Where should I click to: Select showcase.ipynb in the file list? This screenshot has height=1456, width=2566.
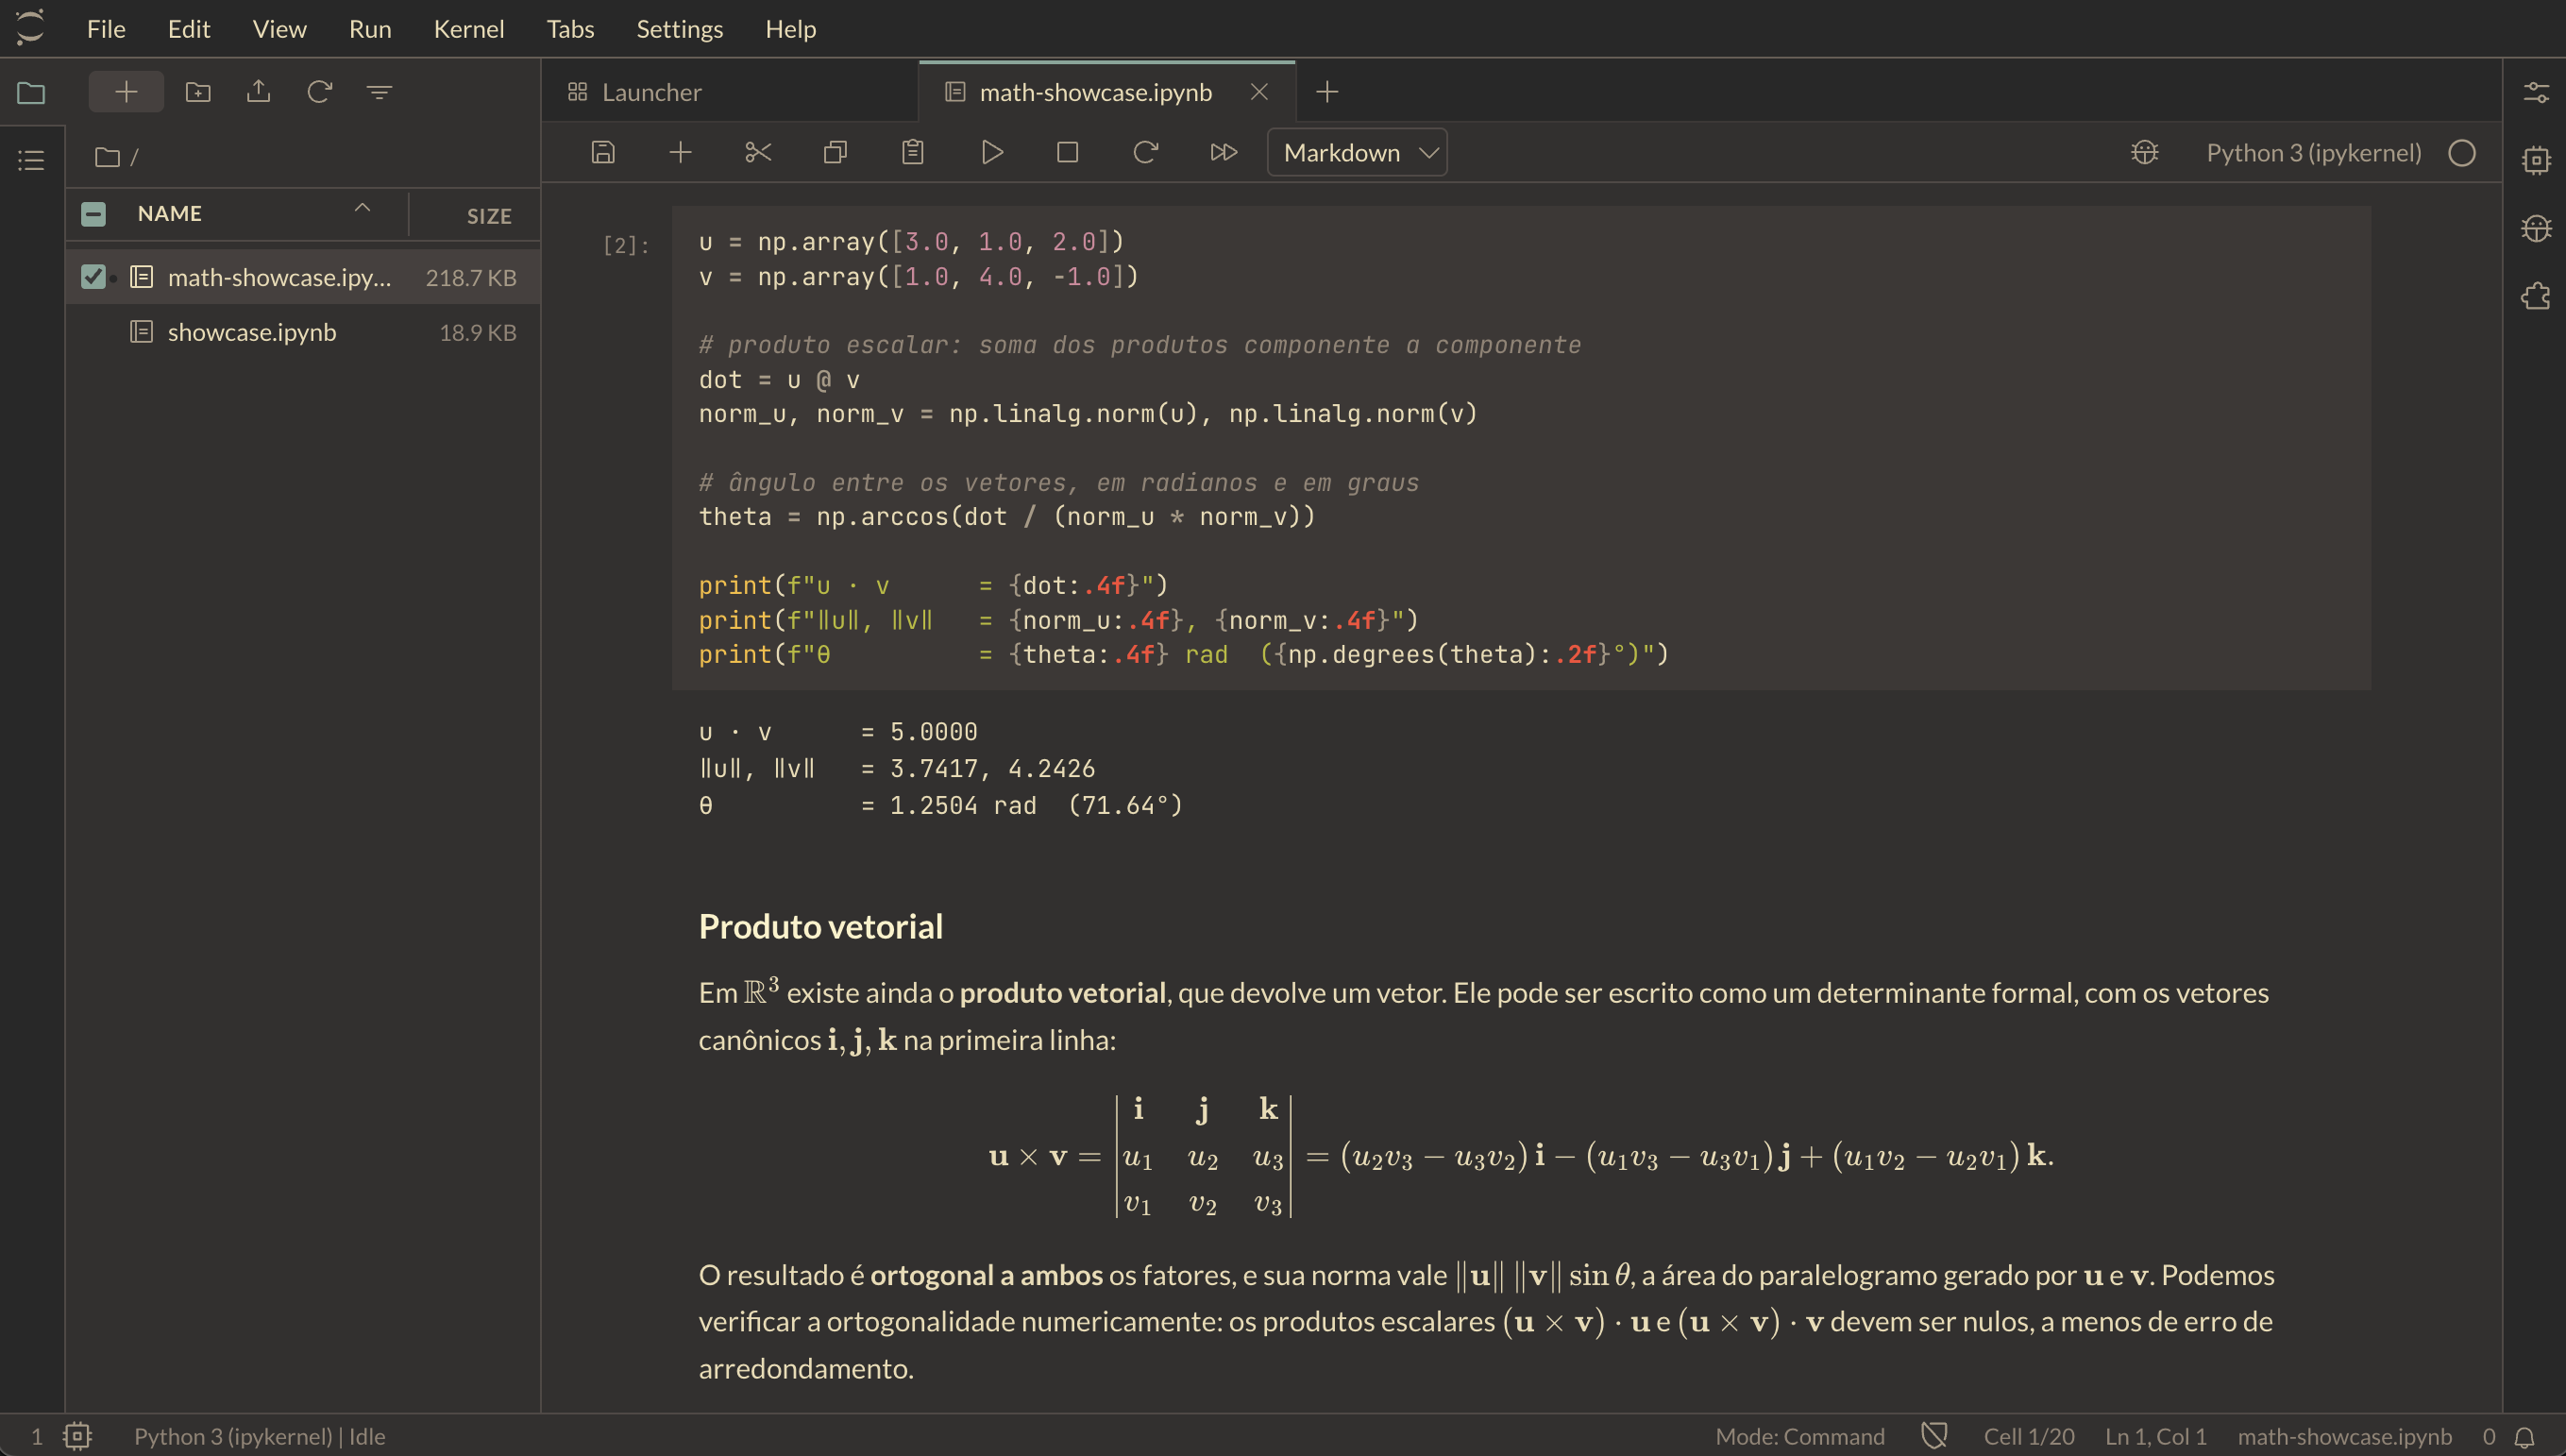(x=303, y=332)
